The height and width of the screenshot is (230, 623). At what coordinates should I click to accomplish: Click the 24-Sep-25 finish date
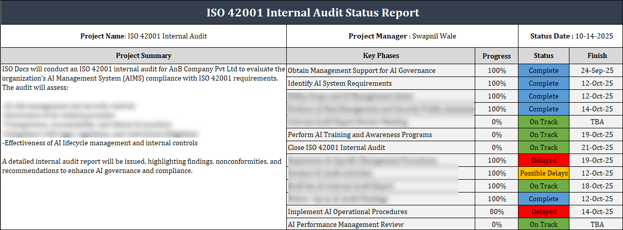pos(596,70)
